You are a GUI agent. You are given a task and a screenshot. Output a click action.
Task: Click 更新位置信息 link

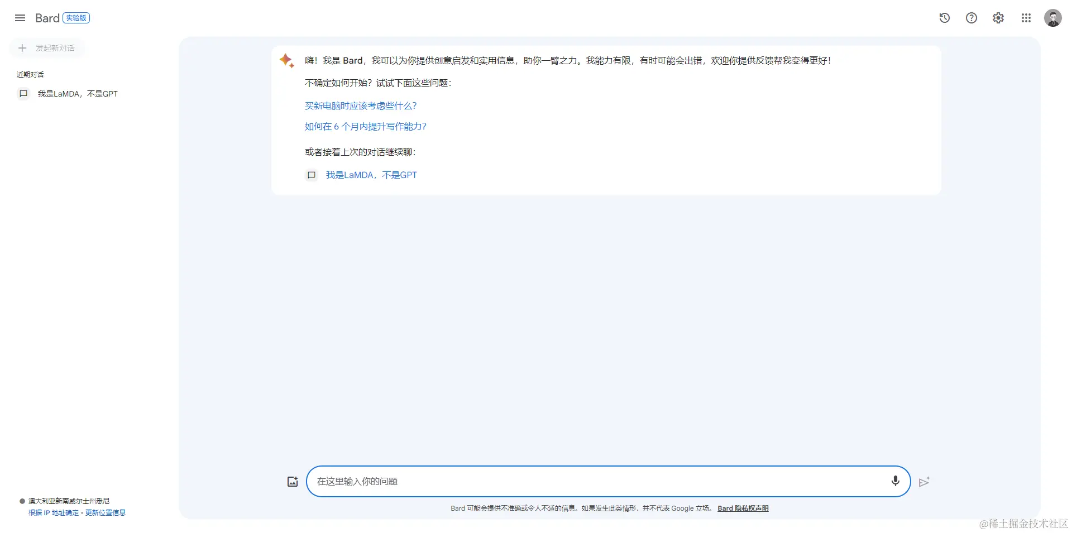click(x=106, y=513)
